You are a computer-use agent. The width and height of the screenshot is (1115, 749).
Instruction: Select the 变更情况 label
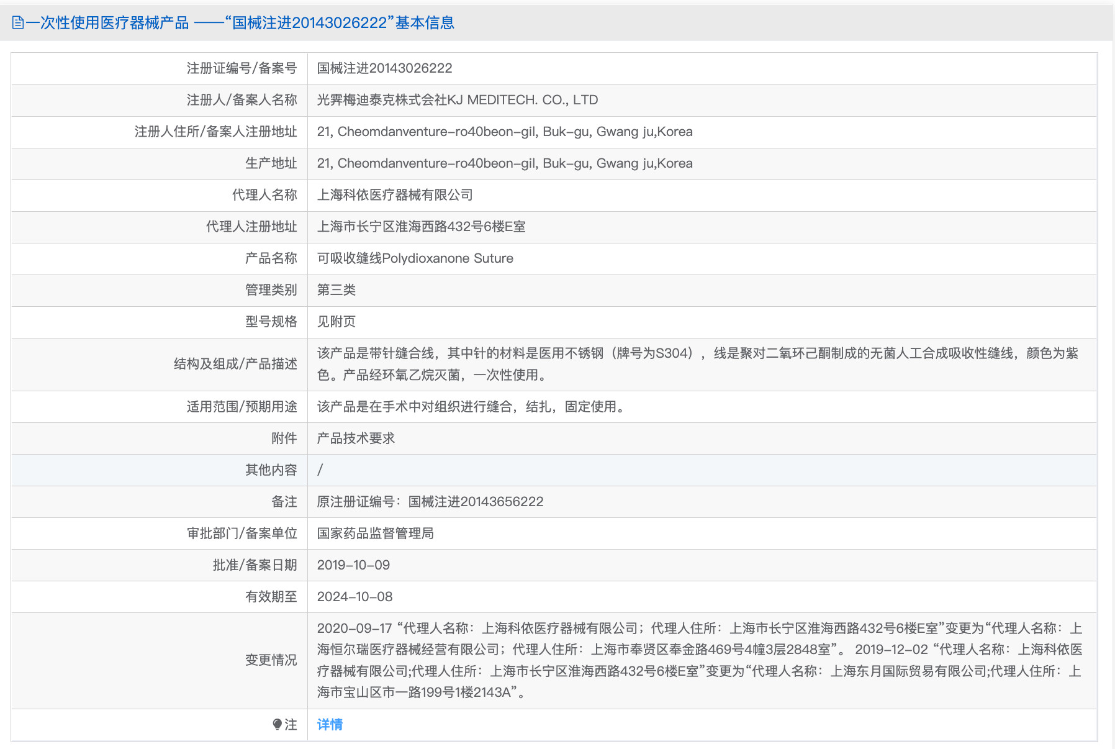[271, 660]
